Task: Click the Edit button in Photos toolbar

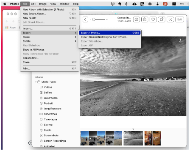Action: coord(180,20)
